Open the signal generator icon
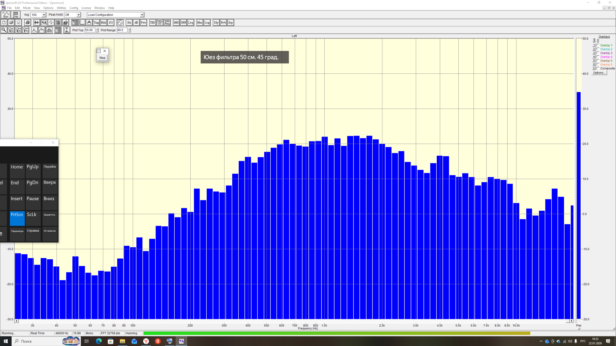Image resolution: width=616 pixels, height=346 pixels. 120,22
